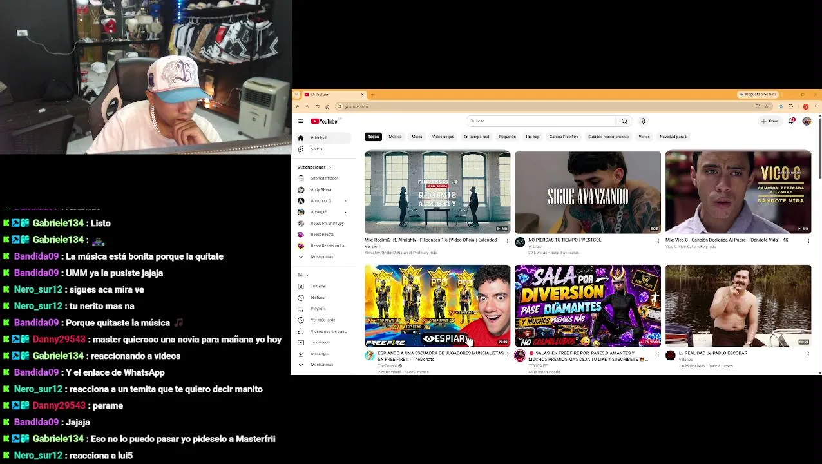Open YouTube notifications bell
Viewport: 822px width, 464px height.
[791, 121]
